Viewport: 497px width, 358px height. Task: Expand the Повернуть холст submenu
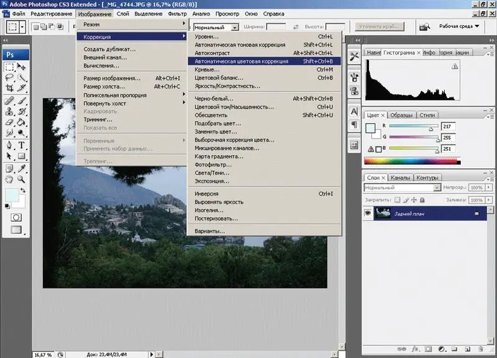(x=132, y=104)
